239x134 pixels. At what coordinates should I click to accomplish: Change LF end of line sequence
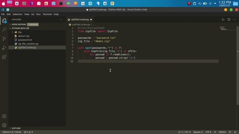(215, 132)
